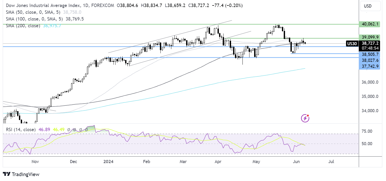
Task: Click the 34,000.0 price axis label
Action: 370,111
